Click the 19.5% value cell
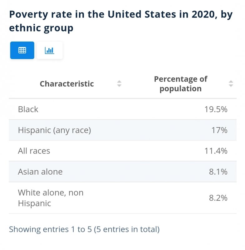Viewport: 245px width, 250px height. pos(216,109)
